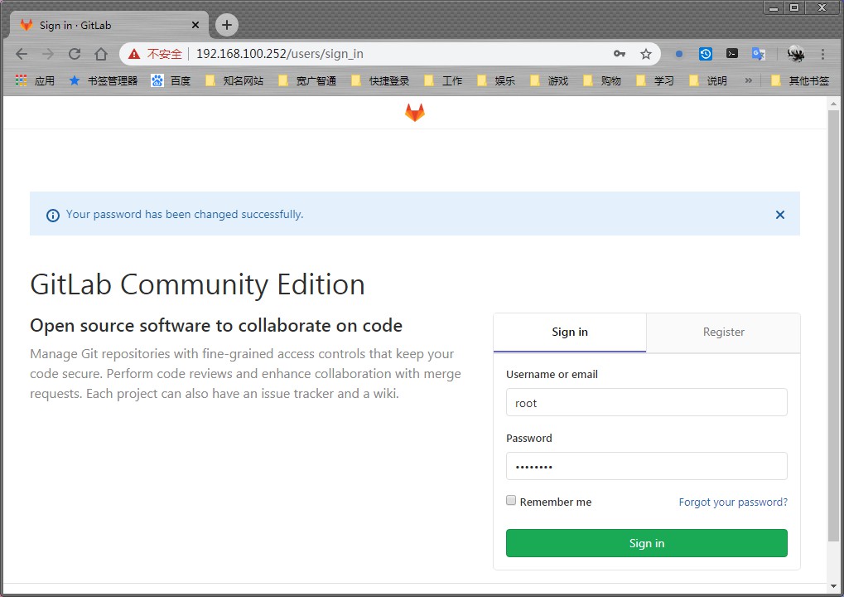Close the Sign in · GitLab tab

coord(195,25)
